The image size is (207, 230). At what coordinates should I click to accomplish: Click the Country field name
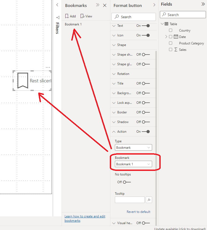click(185, 30)
